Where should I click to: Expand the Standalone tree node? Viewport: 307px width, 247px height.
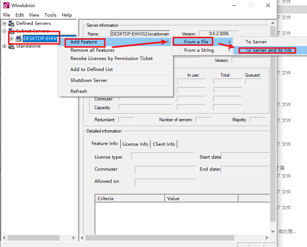point(5,46)
